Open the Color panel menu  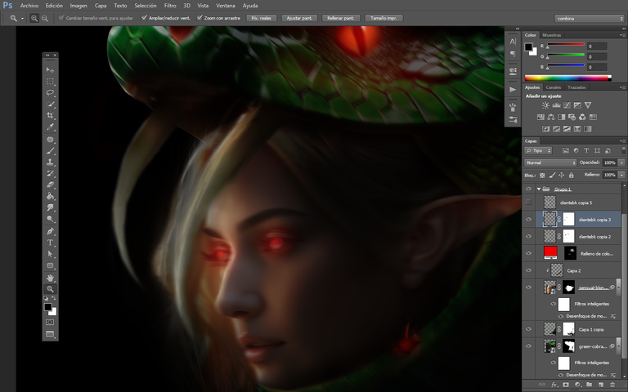[x=622, y=35]
